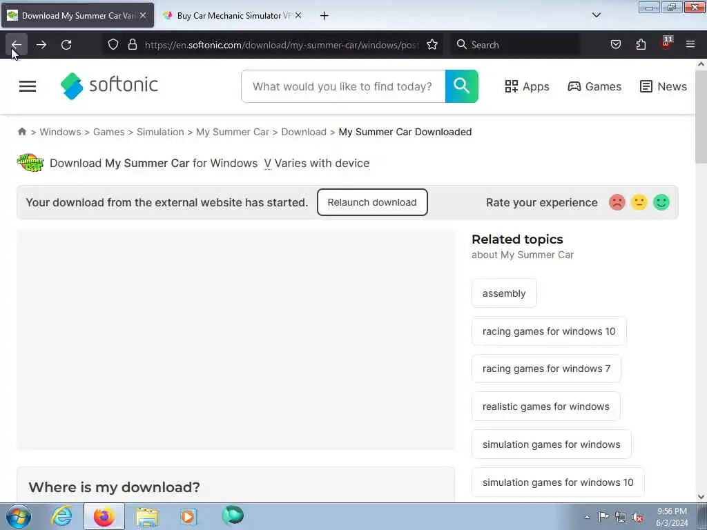Select simulation games for windows 10 tag
This screenshot has height=530, width=707.
pos(558,482)
